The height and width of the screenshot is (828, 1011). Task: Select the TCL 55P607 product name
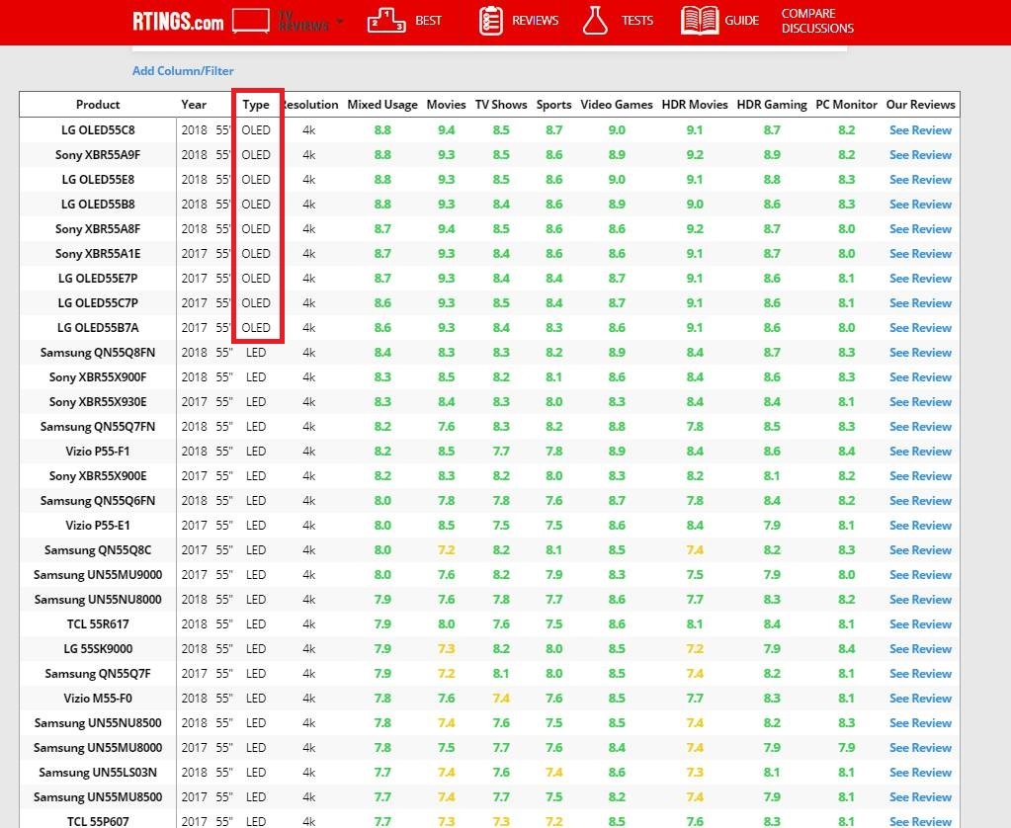click(98, 821)
